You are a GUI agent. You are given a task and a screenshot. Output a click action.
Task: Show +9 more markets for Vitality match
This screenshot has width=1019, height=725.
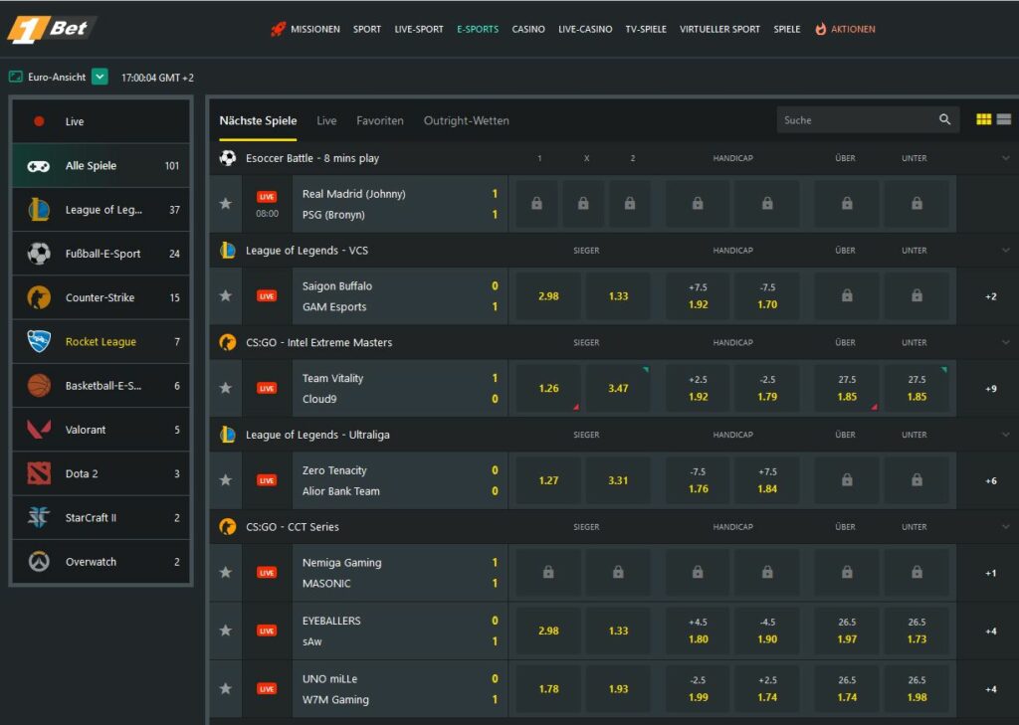point(990,389)
